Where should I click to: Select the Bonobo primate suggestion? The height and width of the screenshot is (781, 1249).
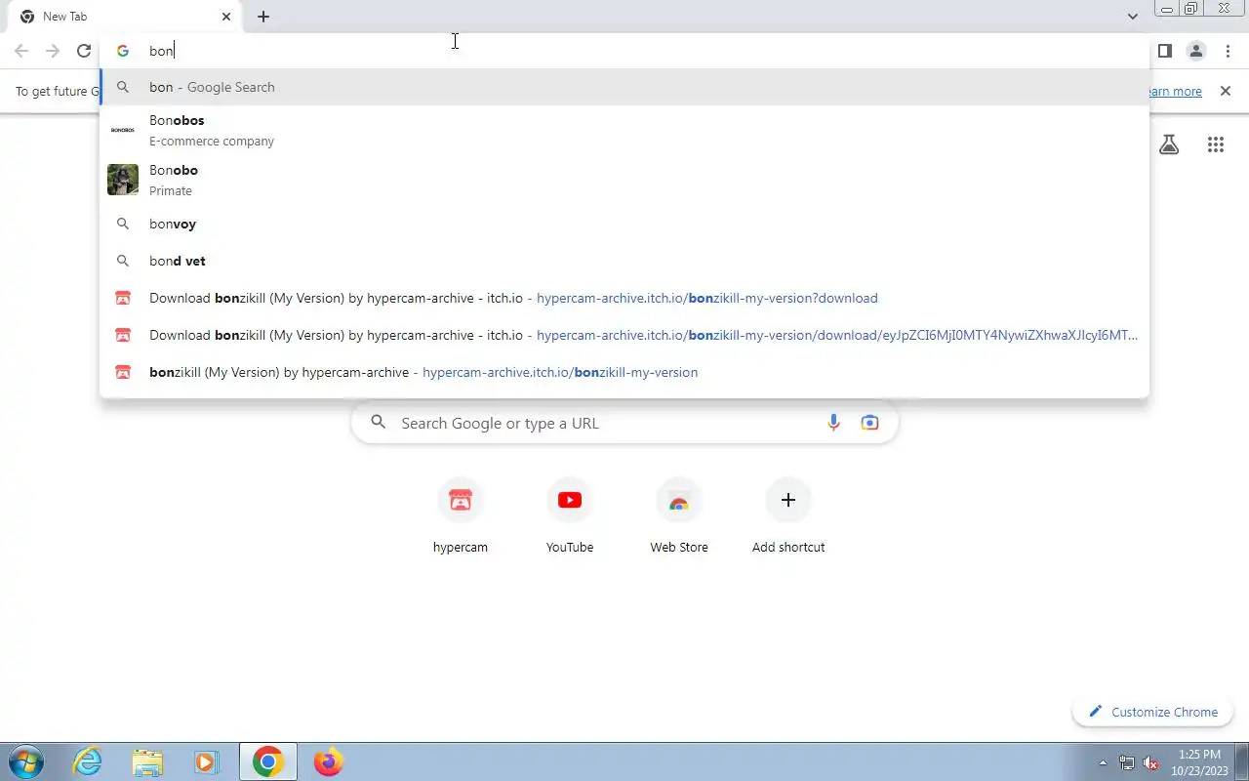click(x=624, y=180)
